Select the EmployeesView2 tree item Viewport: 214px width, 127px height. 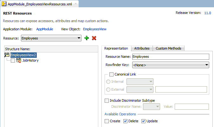click(23, 55)
